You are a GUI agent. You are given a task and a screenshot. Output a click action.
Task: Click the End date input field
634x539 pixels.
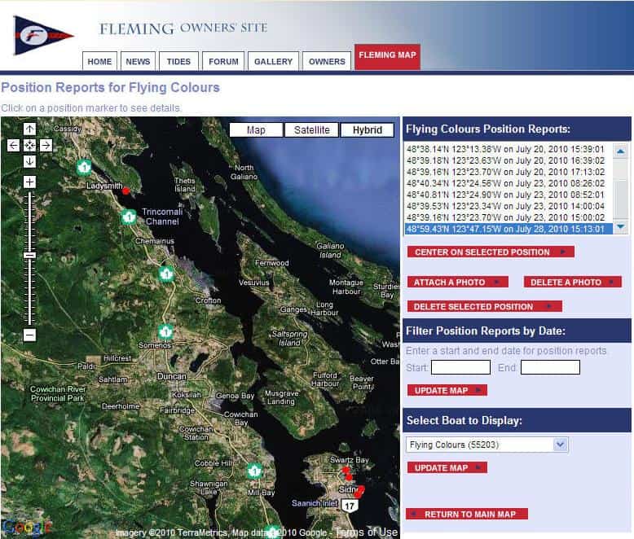pyautogui.click(x=550, y=367)
